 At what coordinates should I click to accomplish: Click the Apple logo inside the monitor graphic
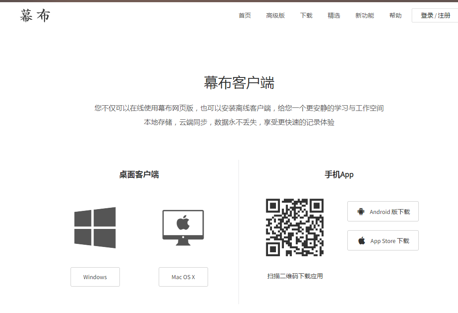(x=183, y=222)
